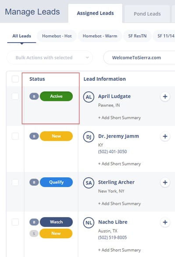This screenshot has height=257, width=175.
Task: Select April Ludgate's row checkbox
Action: pyautogui.click(x=15, y=96)
